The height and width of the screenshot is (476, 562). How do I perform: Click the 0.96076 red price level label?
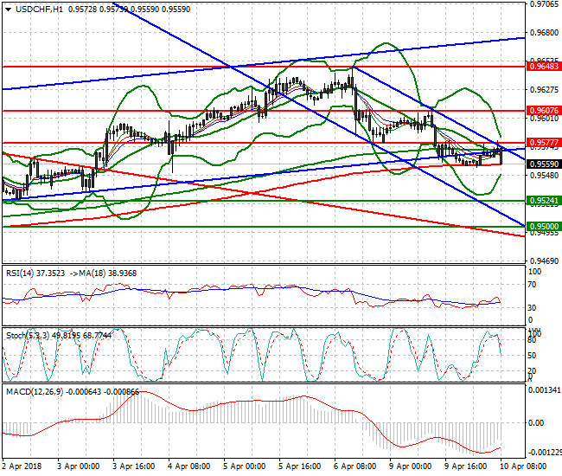click(544, 111)
